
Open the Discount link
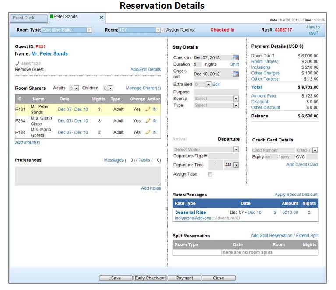coord(260,102)
